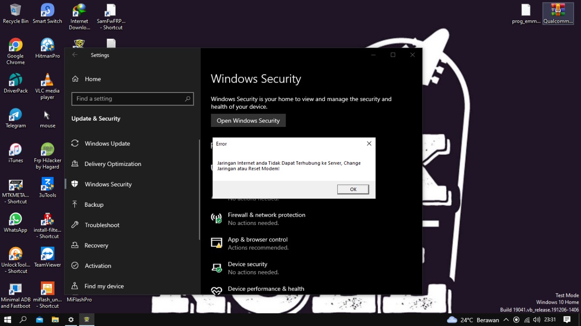Click the Windows Security sidebar shield icon
The height and width of the screenshot is (326, 581).
(x=75, y=184)
